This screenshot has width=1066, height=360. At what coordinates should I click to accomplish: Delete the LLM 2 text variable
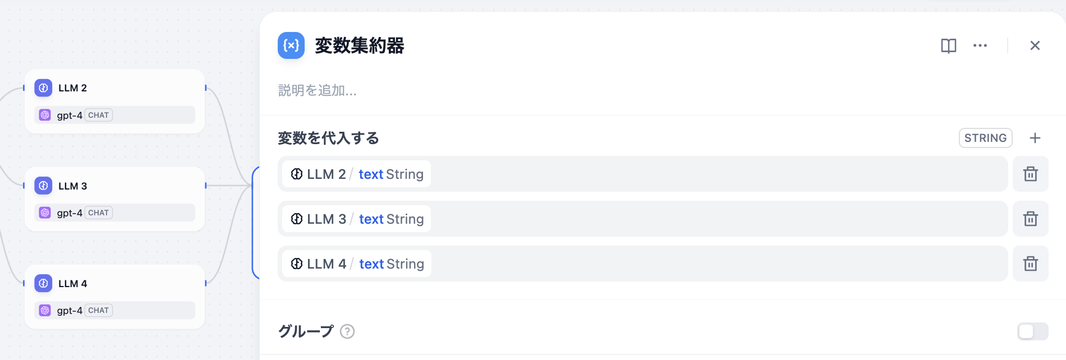pyautogui.click(x=1030, y=174)
